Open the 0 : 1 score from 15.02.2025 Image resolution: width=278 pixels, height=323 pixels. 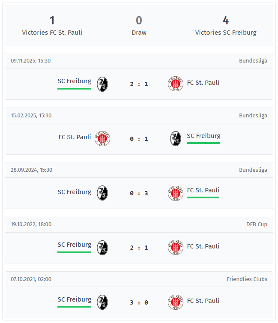tap(139, 138)
